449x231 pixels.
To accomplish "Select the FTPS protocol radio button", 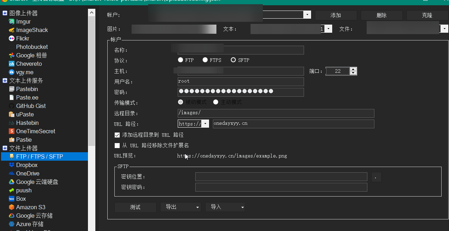I will pos(205,60).
